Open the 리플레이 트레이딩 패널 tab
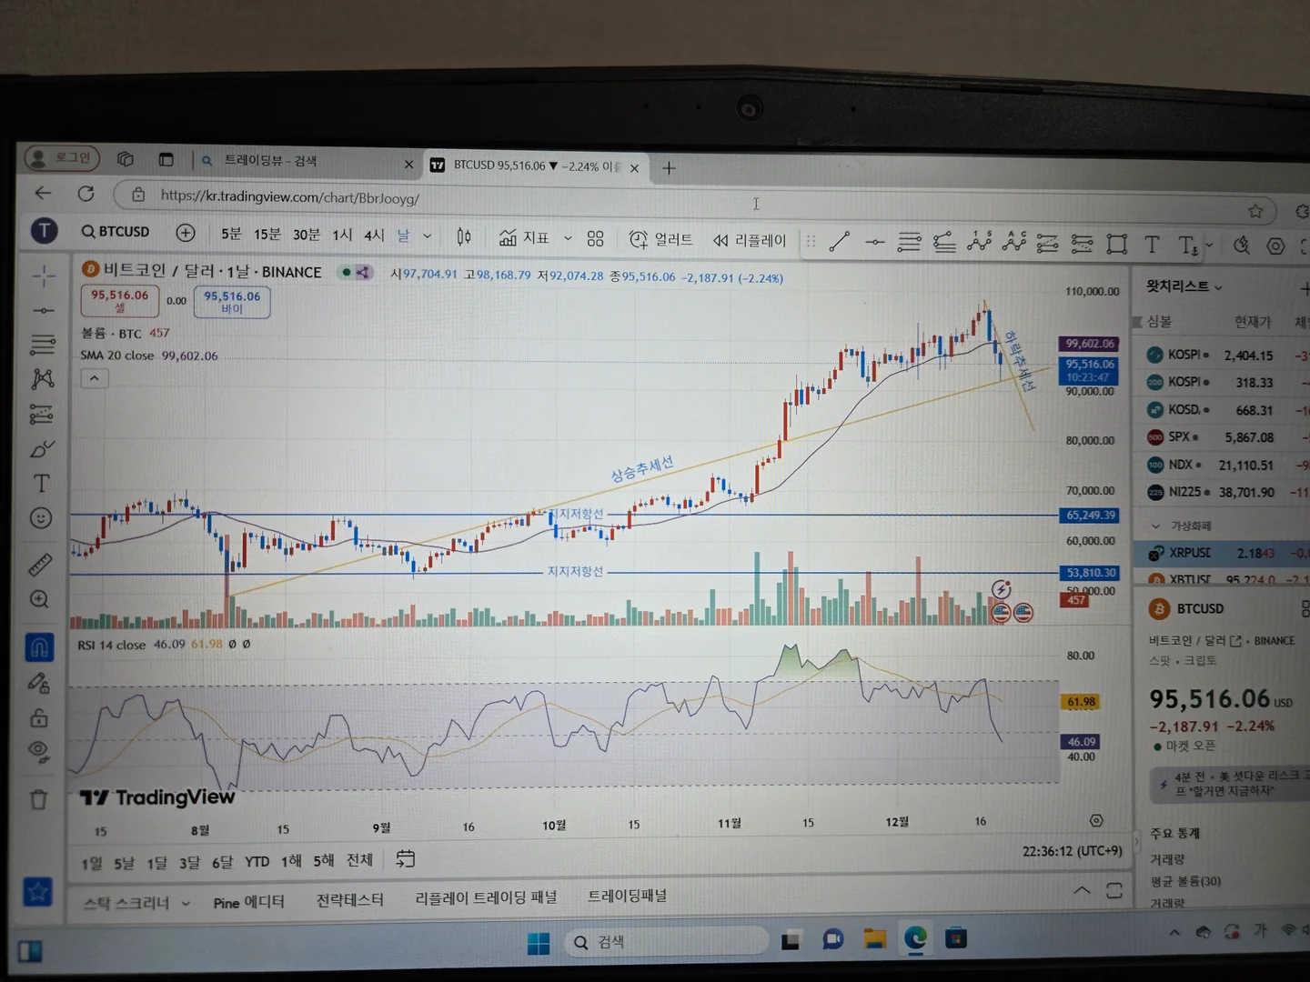 click(486, 898)
